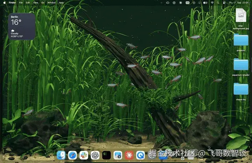Image resolution: width=252 pixels, height=163 pixels.
Task: Open the Window menu
Action: pyautogui.click(x=52, y=3)
